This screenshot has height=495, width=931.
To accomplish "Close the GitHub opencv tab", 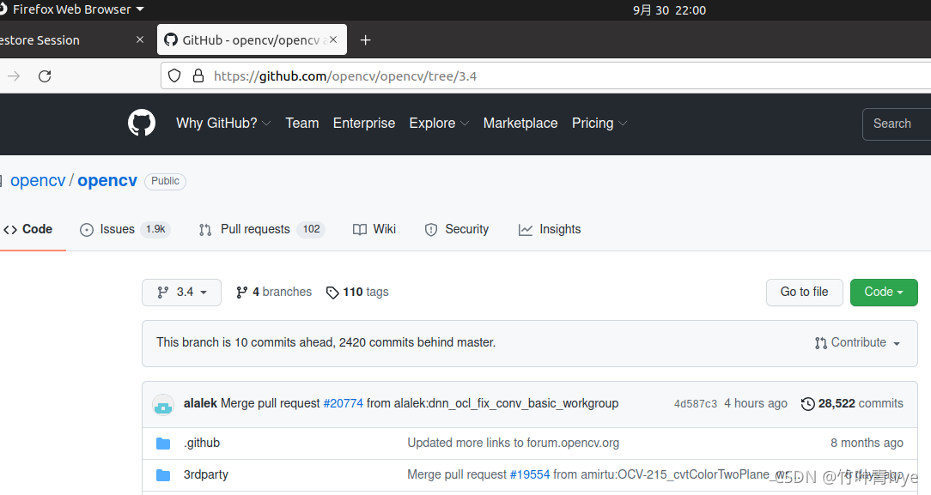I will [333, 39].
